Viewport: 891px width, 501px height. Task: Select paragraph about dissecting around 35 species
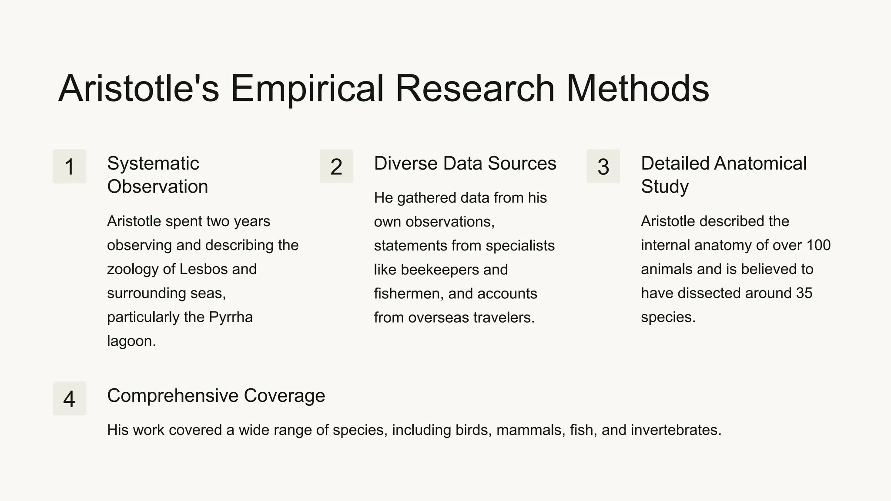(736, 269)
